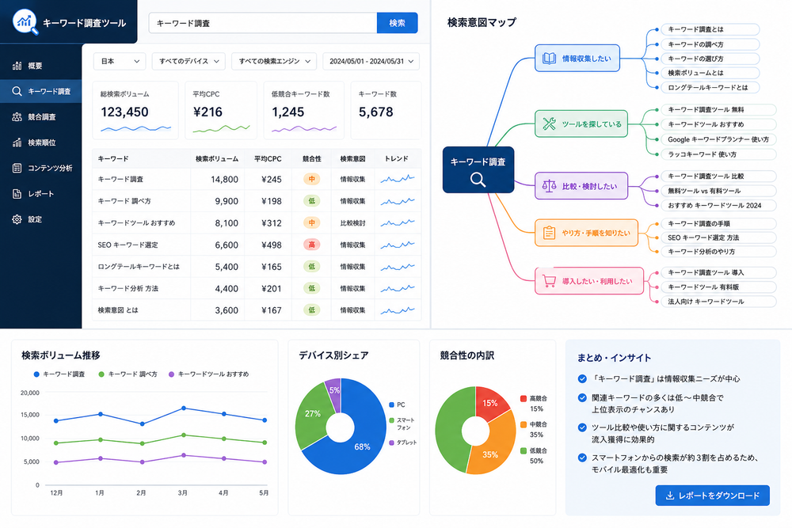
Task: Toggle 中競合 legend entry
Action: click(534, 430)
